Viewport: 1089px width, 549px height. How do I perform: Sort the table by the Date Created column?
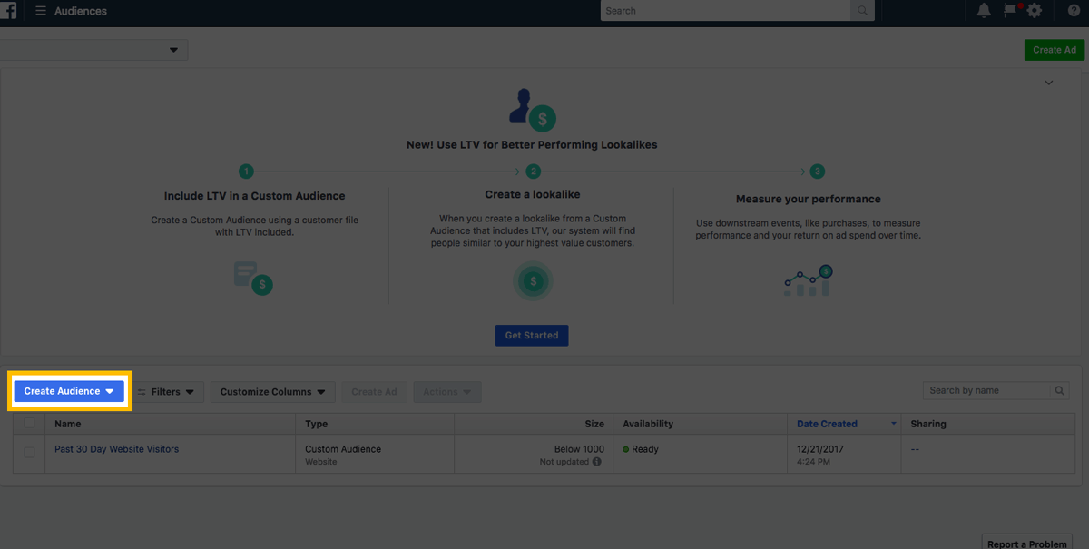pos(827,423)
